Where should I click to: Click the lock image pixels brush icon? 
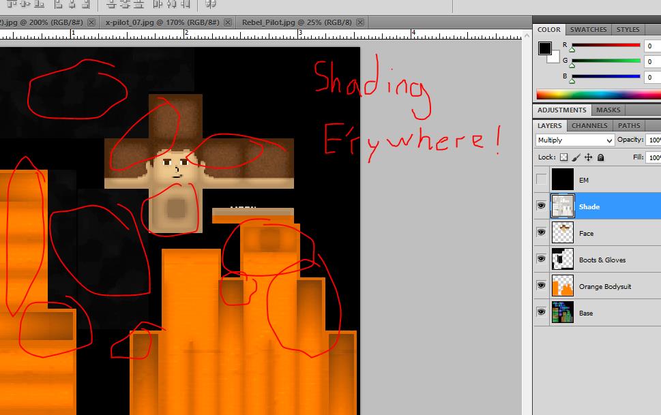coord(576,157)
